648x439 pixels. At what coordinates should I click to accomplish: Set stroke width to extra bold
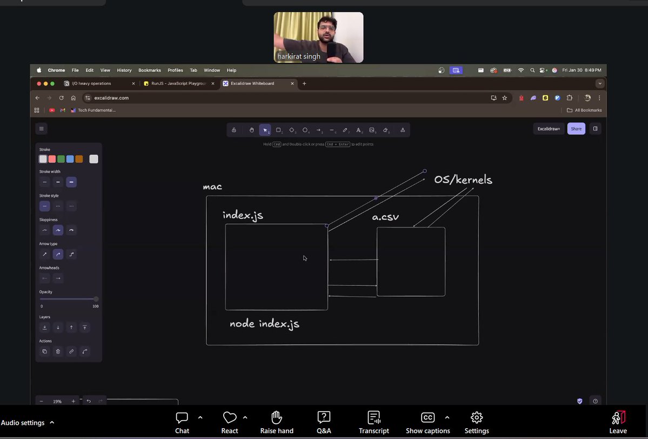[x=71, y=182]
